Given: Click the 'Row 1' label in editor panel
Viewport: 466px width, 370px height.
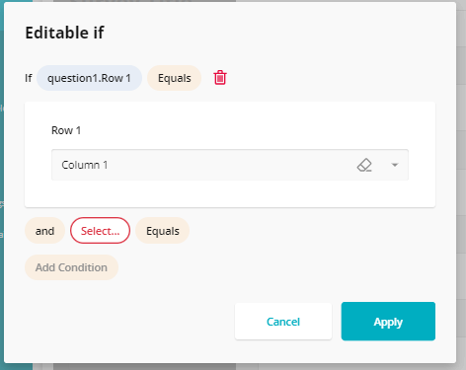Looking at the screenshot, I should 66,130.
